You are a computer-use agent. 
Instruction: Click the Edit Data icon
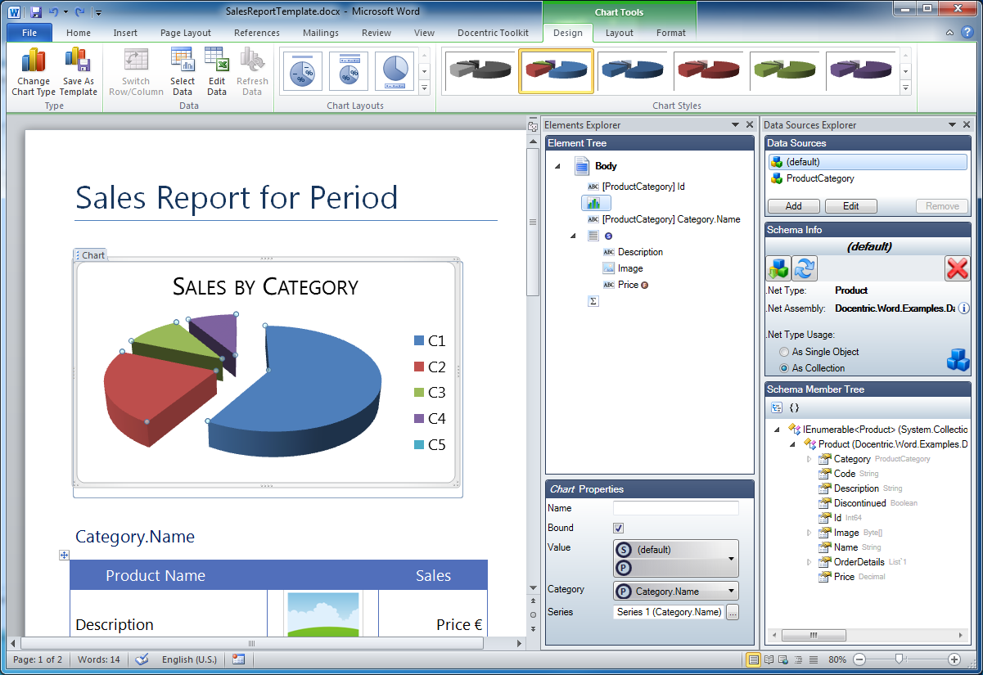click(217, 62)
